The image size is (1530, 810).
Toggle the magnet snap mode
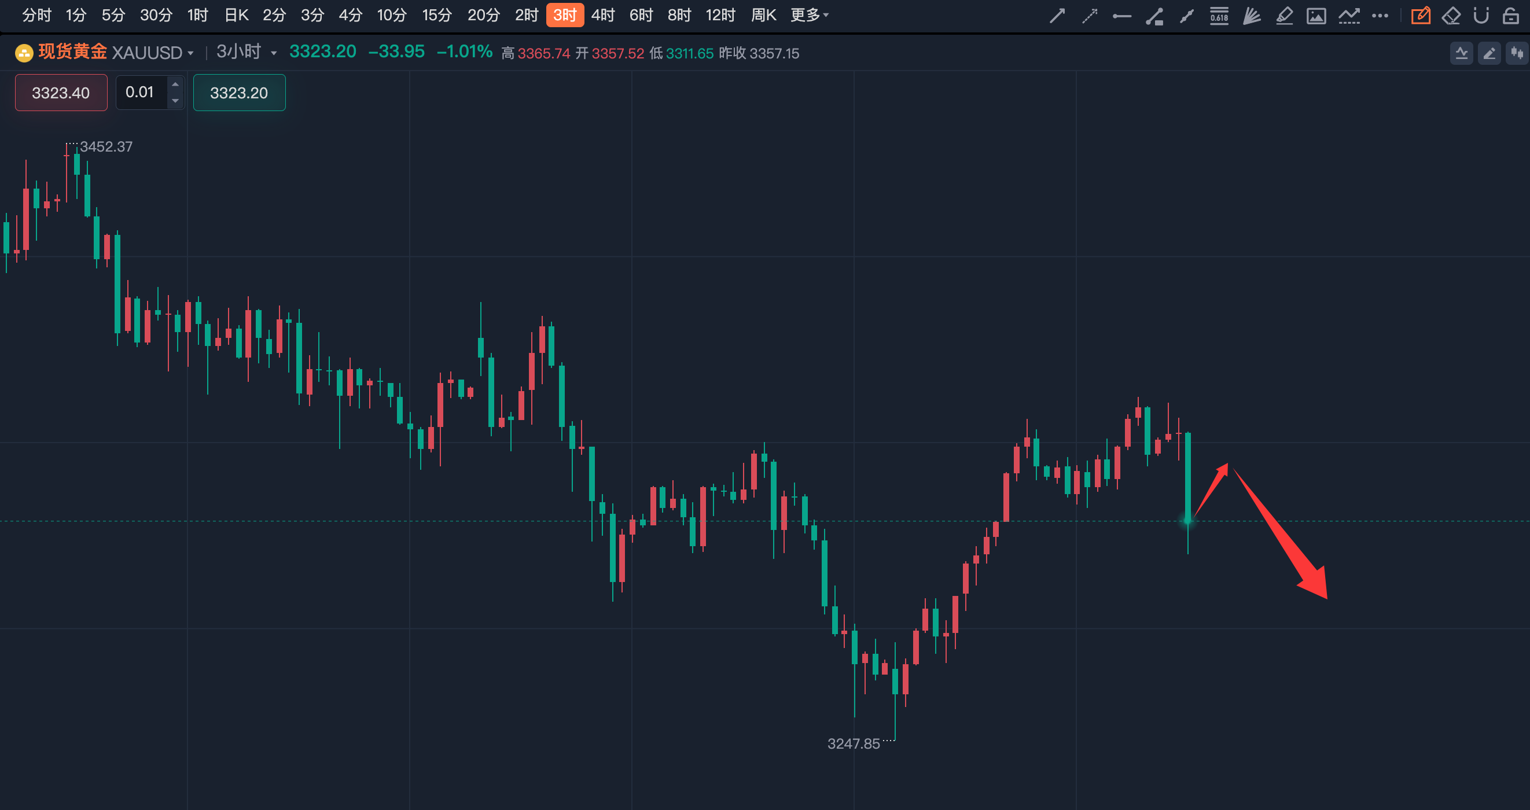pyautogui.click(x=1481, y=16)
